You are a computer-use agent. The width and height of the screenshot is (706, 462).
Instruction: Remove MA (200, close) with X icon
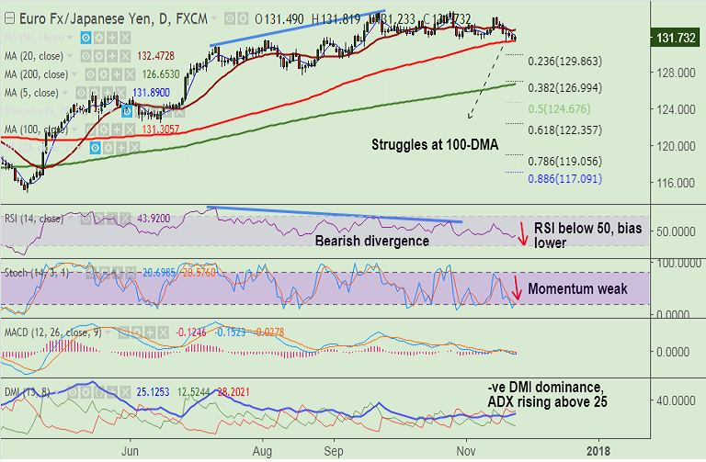click(130, 74)
